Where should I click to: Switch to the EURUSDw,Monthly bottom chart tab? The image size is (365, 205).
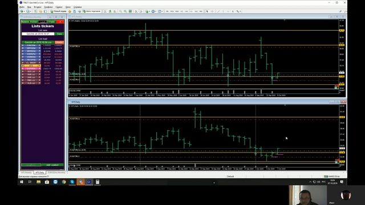(x=56, y=173)
